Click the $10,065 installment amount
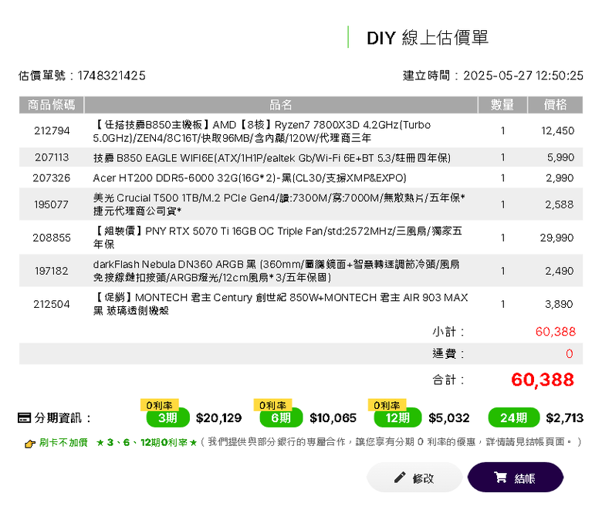The image size is (602, 510). 333,418
